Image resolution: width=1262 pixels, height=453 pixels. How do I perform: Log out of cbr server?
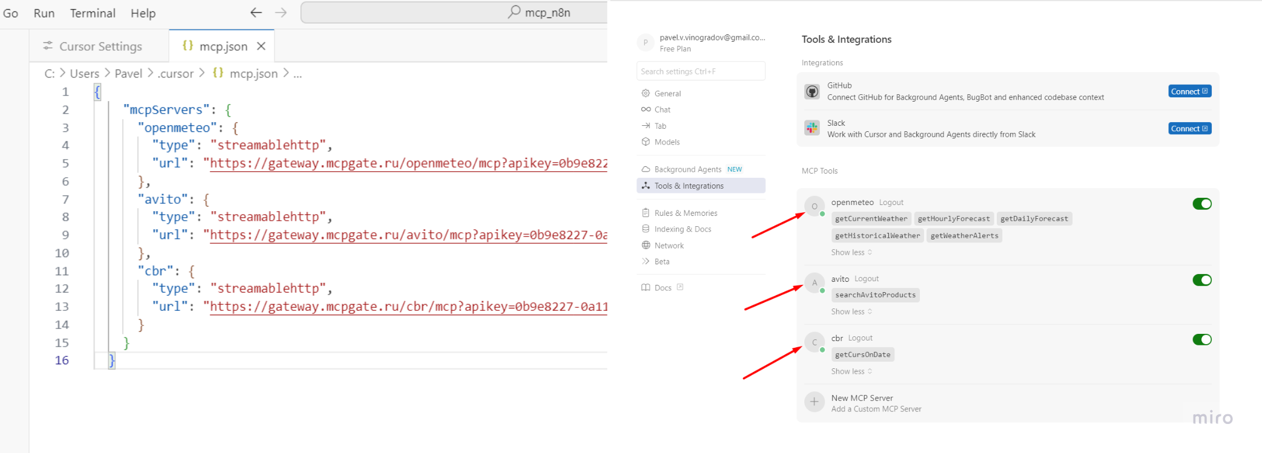tap(860, 338)
